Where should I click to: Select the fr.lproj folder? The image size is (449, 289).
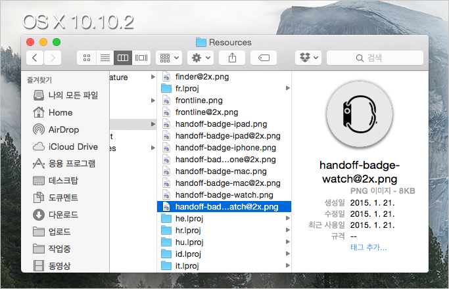(x=224, y=89)
